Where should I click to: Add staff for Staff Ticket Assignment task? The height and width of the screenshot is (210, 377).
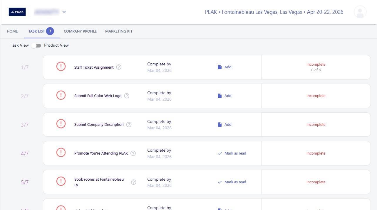click(225, 67)
